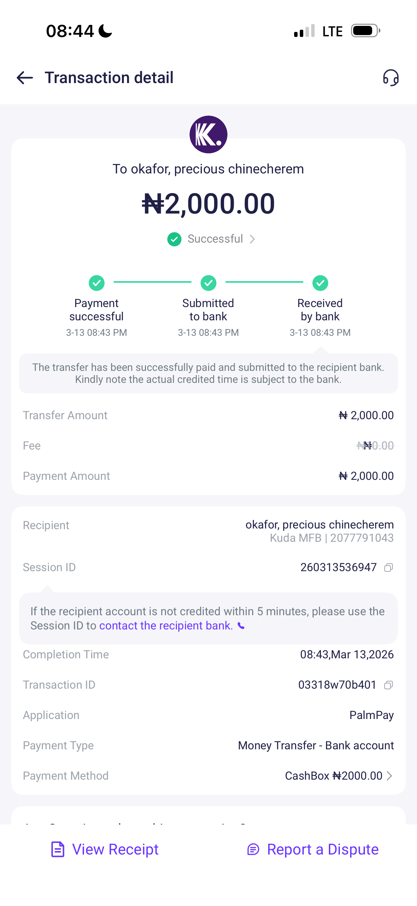417x906 pixels.
Task: Copy the Session ID
Action: pyautogui.click(x=389, y=567)
